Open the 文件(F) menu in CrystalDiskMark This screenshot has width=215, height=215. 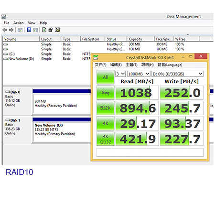pos(100,65)
